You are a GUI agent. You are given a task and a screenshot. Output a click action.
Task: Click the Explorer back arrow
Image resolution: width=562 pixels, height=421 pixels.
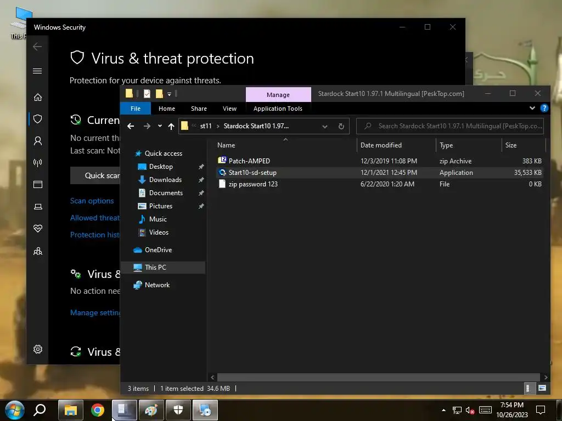point(131,126)
